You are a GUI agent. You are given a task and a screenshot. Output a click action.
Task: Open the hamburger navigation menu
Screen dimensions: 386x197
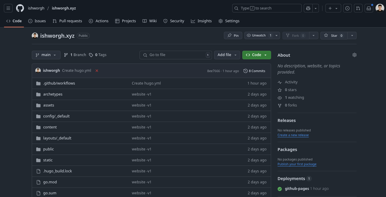click(8, 8)
